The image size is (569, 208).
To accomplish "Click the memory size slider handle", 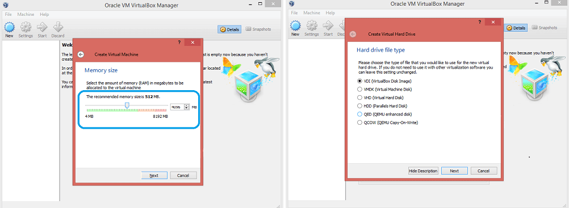I will 127,105.
